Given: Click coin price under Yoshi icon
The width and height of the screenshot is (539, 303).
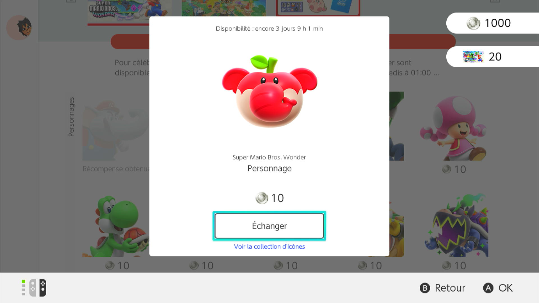Looking at the screenshot, I should (117, 265).
